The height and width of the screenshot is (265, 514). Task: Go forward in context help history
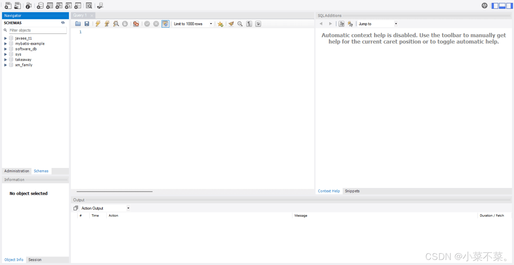point(331,24)
